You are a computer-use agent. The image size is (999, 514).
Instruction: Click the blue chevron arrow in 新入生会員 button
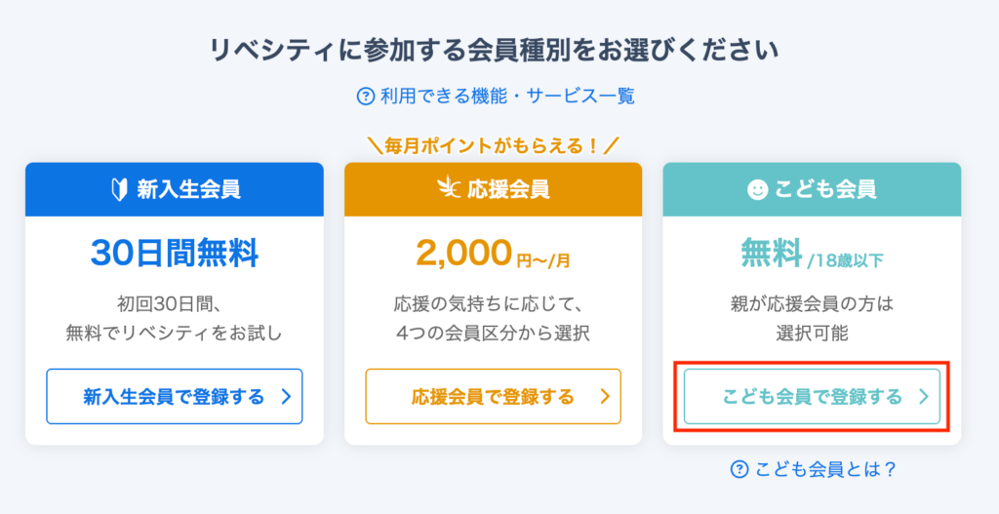tap(286, 397)
